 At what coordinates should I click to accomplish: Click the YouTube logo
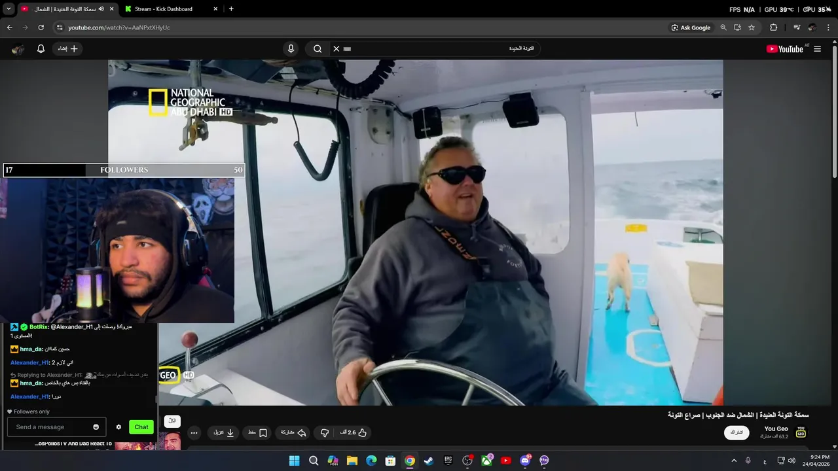click(785, 49)
